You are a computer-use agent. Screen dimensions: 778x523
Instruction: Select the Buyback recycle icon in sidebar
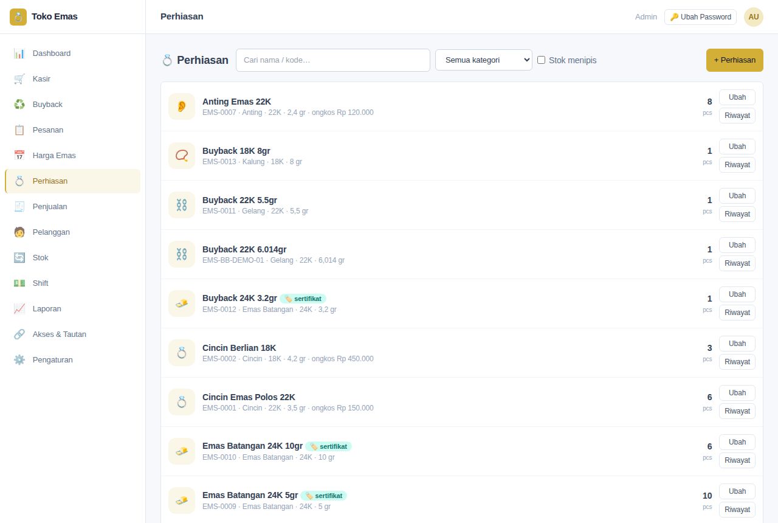coord(19,105)
